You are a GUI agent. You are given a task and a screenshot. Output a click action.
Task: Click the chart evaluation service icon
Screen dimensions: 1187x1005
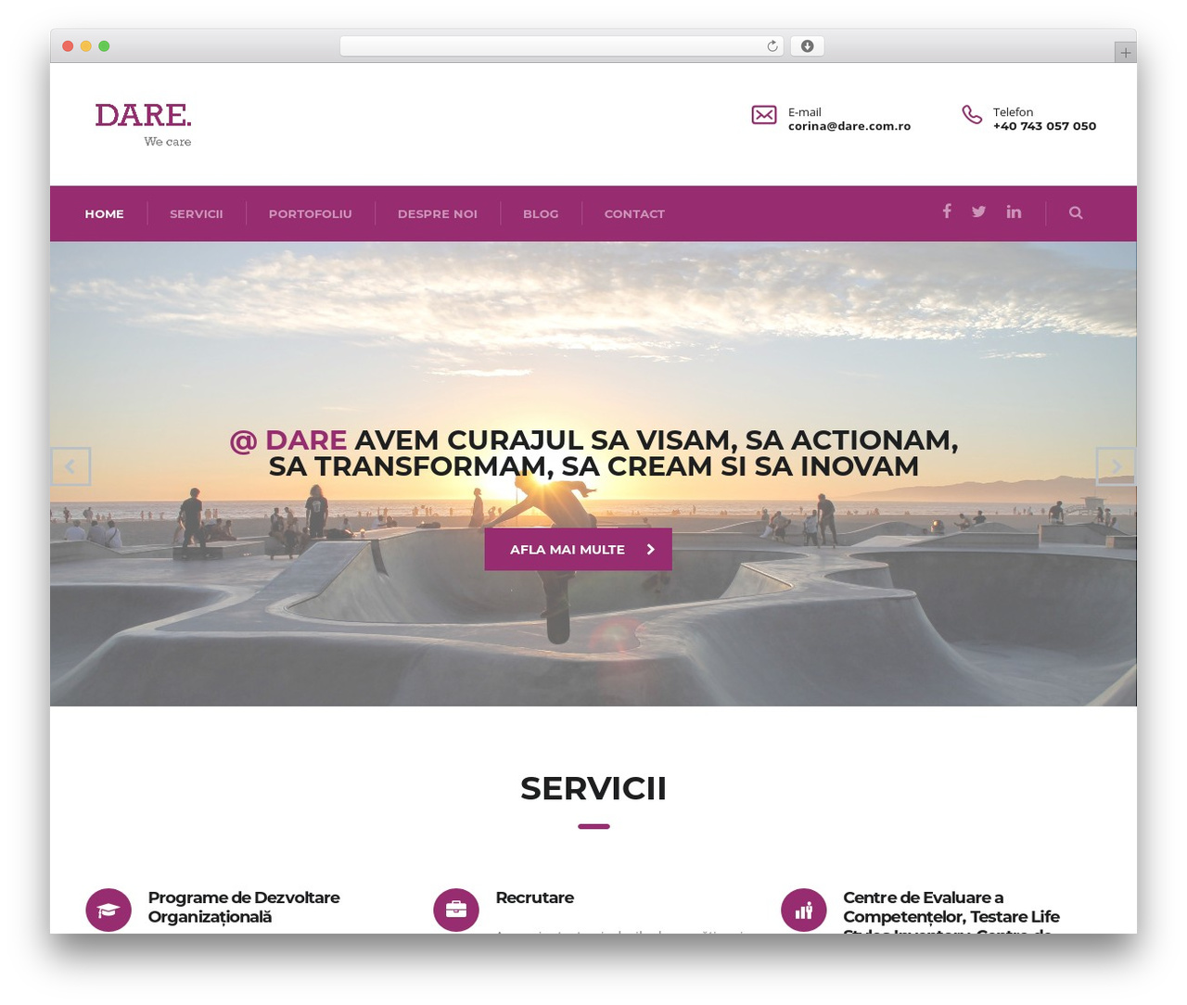(x=804, y=910)
